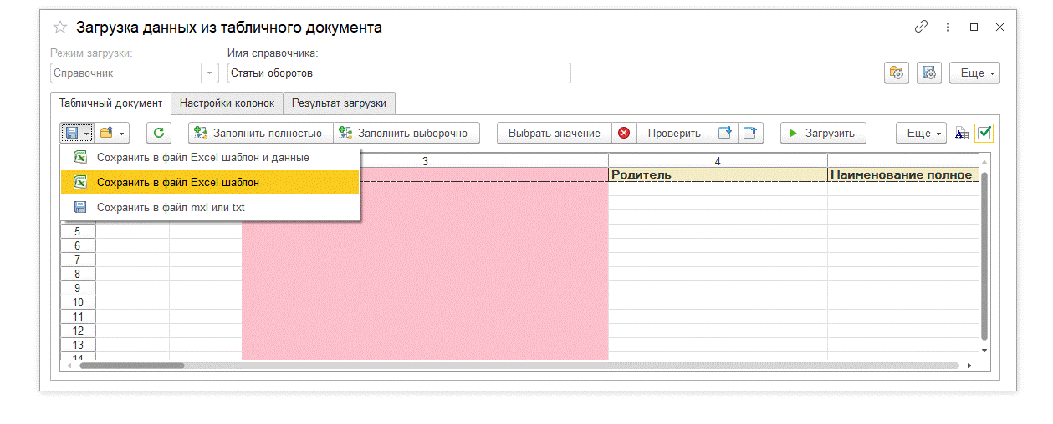The height and width of the screenshot is (424, 1053).
Task: Toggle the green checkmark checkbox in toolbar
Action: pyautogui.click(x=984, y=133)
